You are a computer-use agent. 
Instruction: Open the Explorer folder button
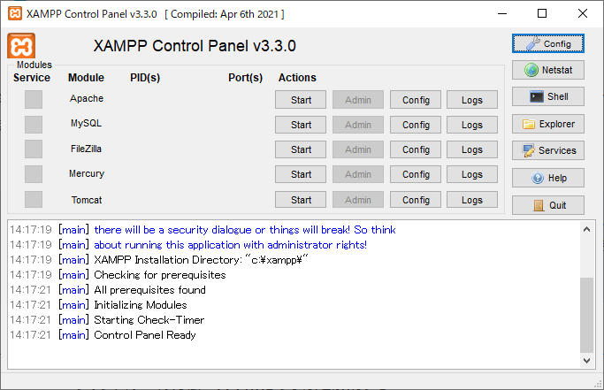point(547,124)
